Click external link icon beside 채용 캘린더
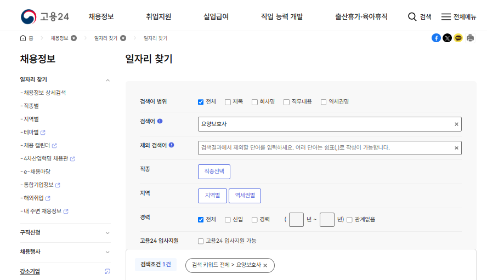487x280 pixels. point(54,146)
